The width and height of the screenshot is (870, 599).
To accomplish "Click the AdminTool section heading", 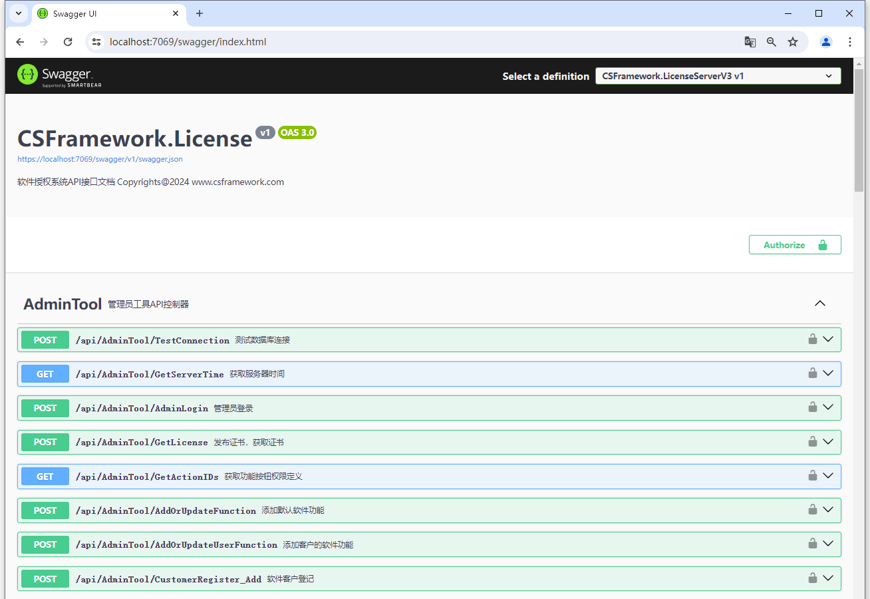I will (63, 304).
